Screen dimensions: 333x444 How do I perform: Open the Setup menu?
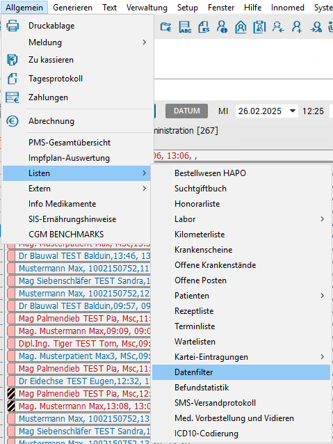point(188,8)
